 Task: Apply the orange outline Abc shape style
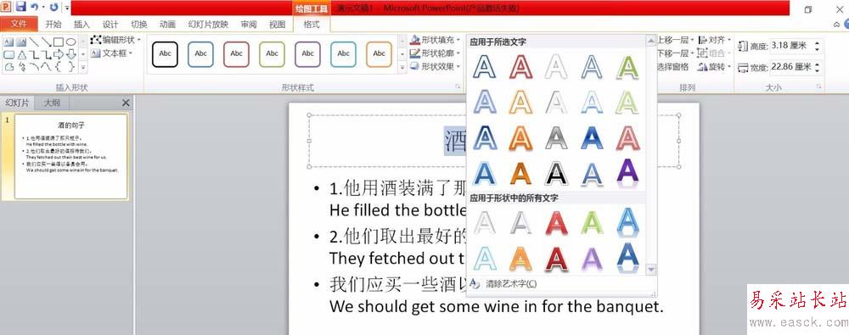click(379, 54)
